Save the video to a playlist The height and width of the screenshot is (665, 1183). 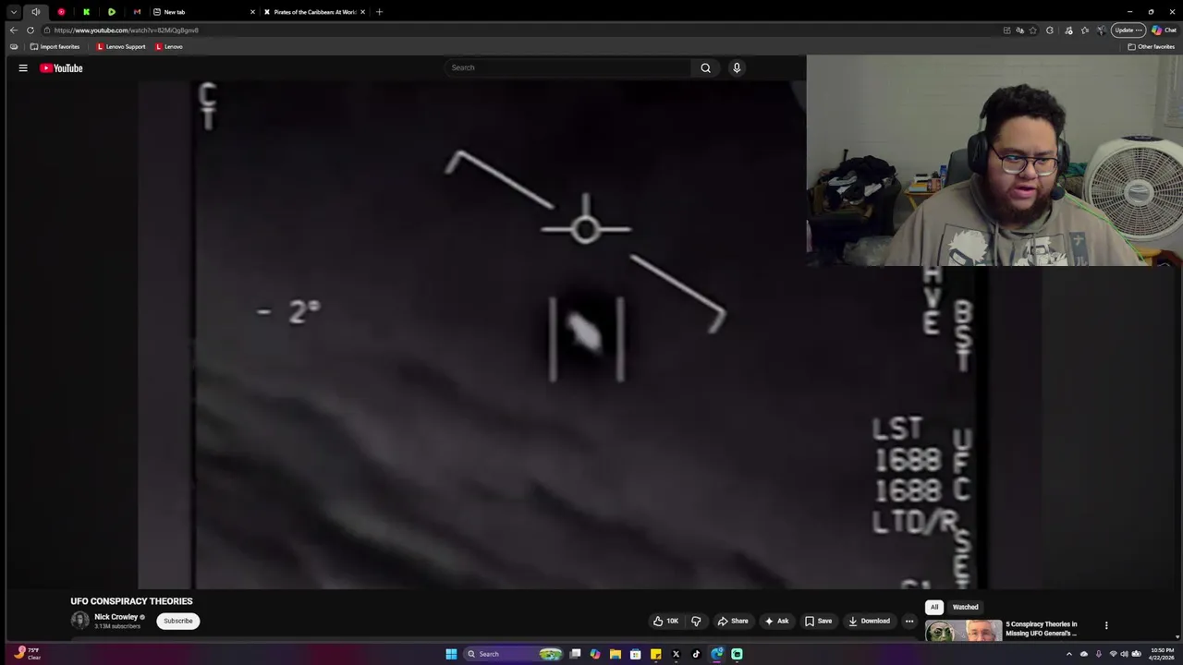pyautogui.click(x=818, y=621)
